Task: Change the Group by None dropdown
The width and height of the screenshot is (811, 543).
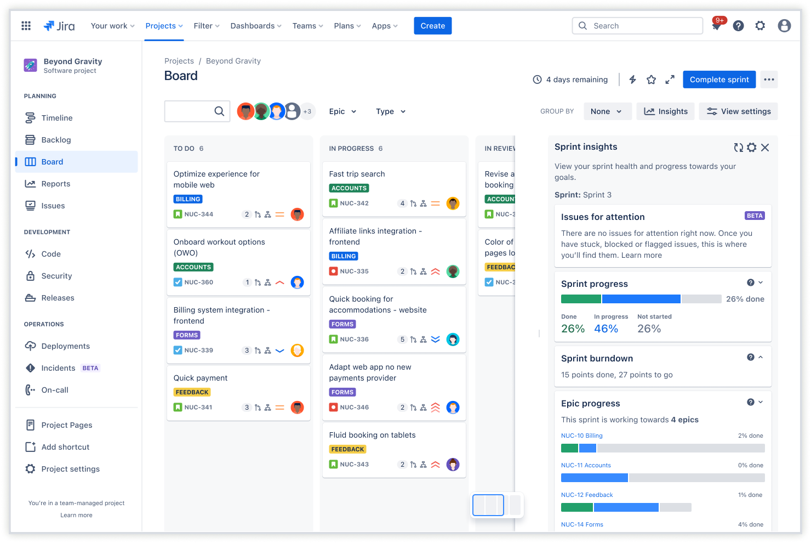Action: pos(607,111)
